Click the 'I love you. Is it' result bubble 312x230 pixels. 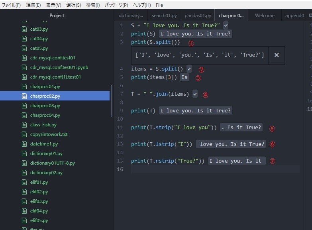pos(237,161)
